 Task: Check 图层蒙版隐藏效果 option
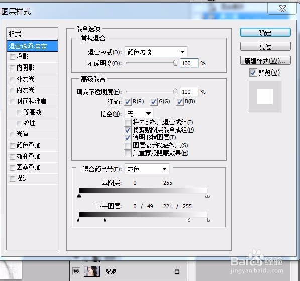coord(128,146)
